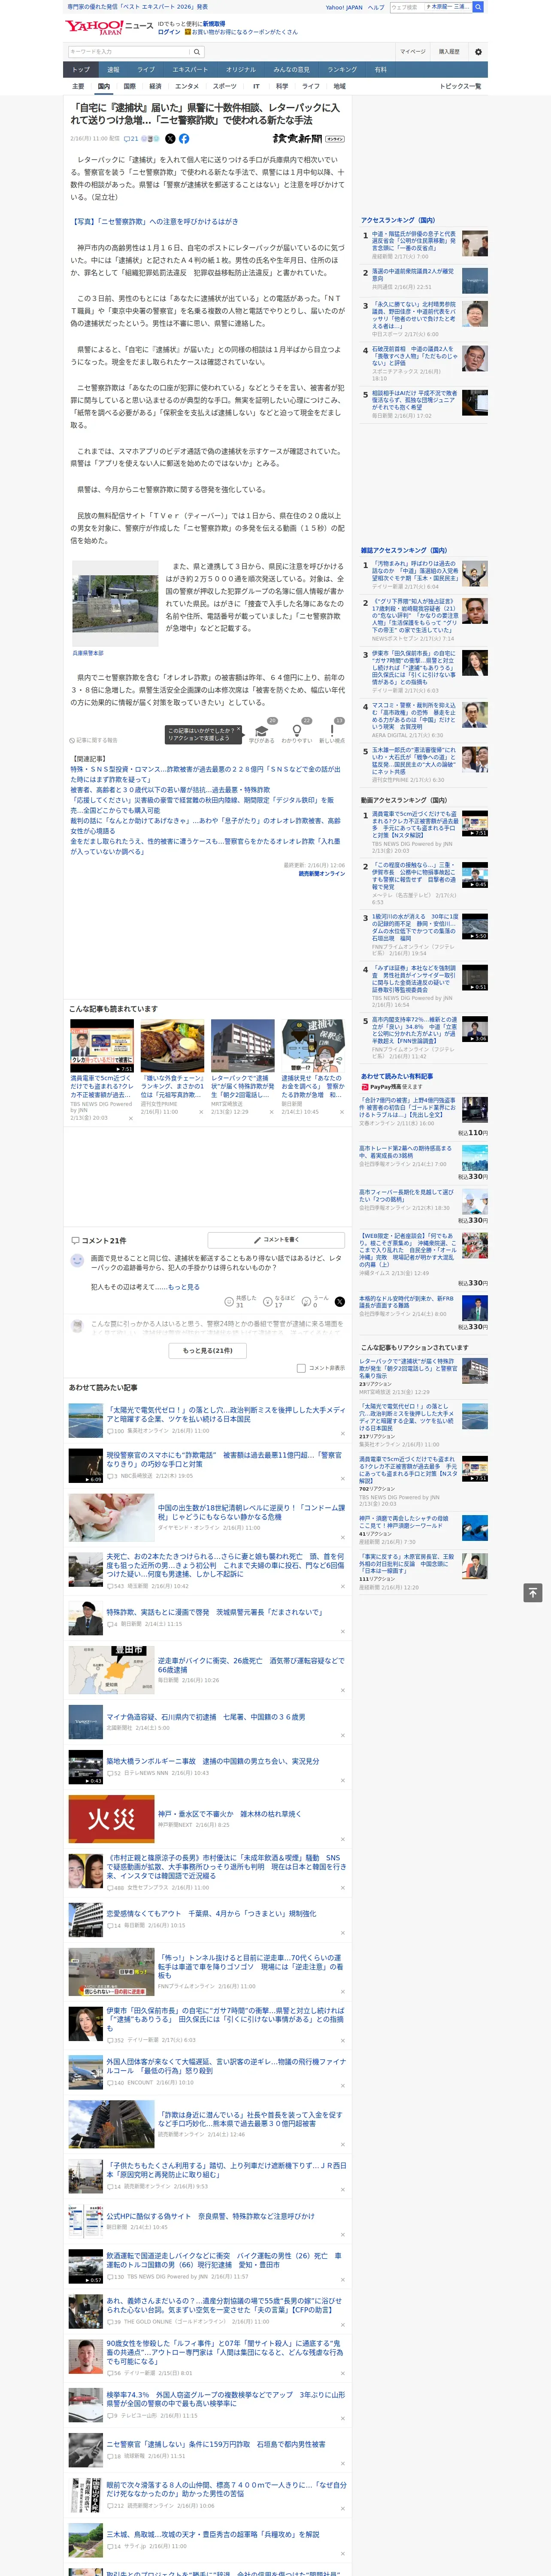Click the top web search button
Image resolution: width=551 pixels, height=2576 pixels.
coord(478,7)
